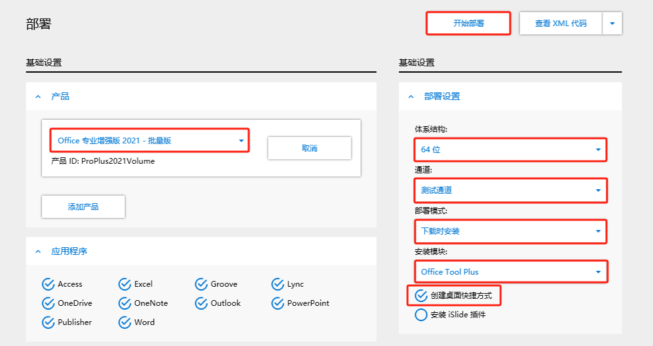Open the Office 专业增强版 2021 product dropdown
Screen dimensions: 653x346
coord(149,141)
